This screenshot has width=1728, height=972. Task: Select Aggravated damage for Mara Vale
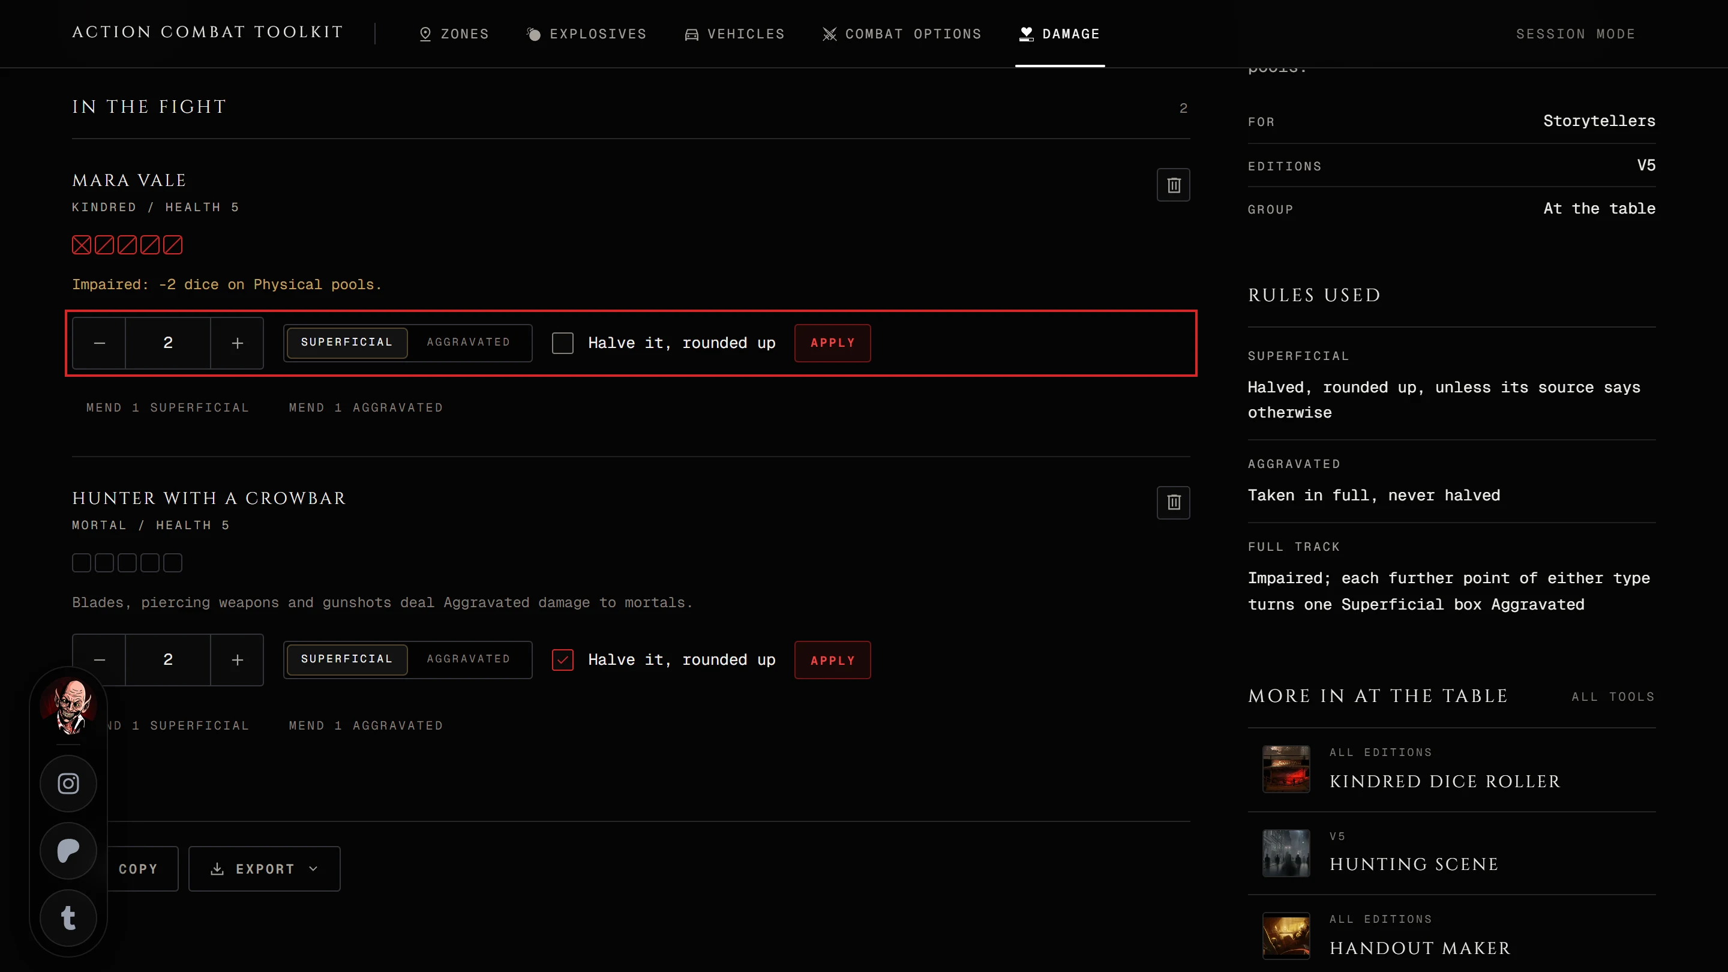(x=468, y=343)
